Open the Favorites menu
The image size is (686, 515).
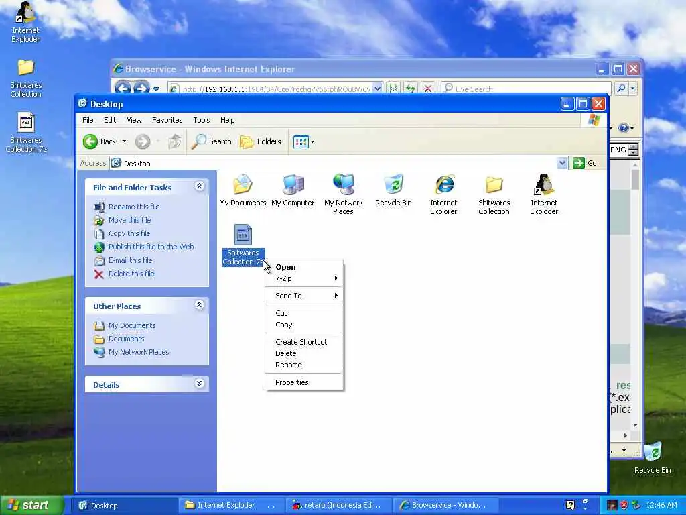pos(167,120)
